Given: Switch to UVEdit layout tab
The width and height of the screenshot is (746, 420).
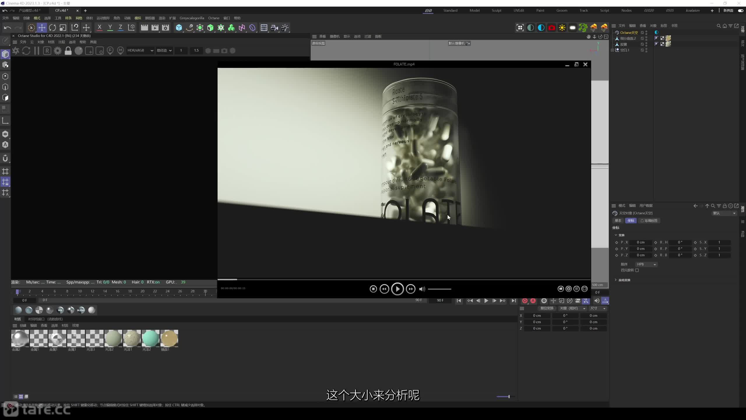Looking at the screenshot, I should 519,10.
